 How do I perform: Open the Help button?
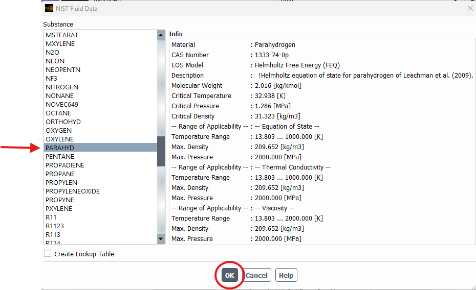(x=286, y=275)
